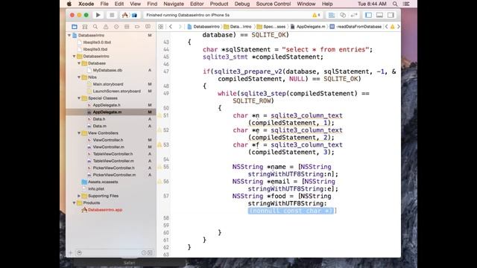Image resolution: width=477 pixels, height=268 pixels.
Task: Open LaunchScreen.storyboard file
Action: click(117, 91)
